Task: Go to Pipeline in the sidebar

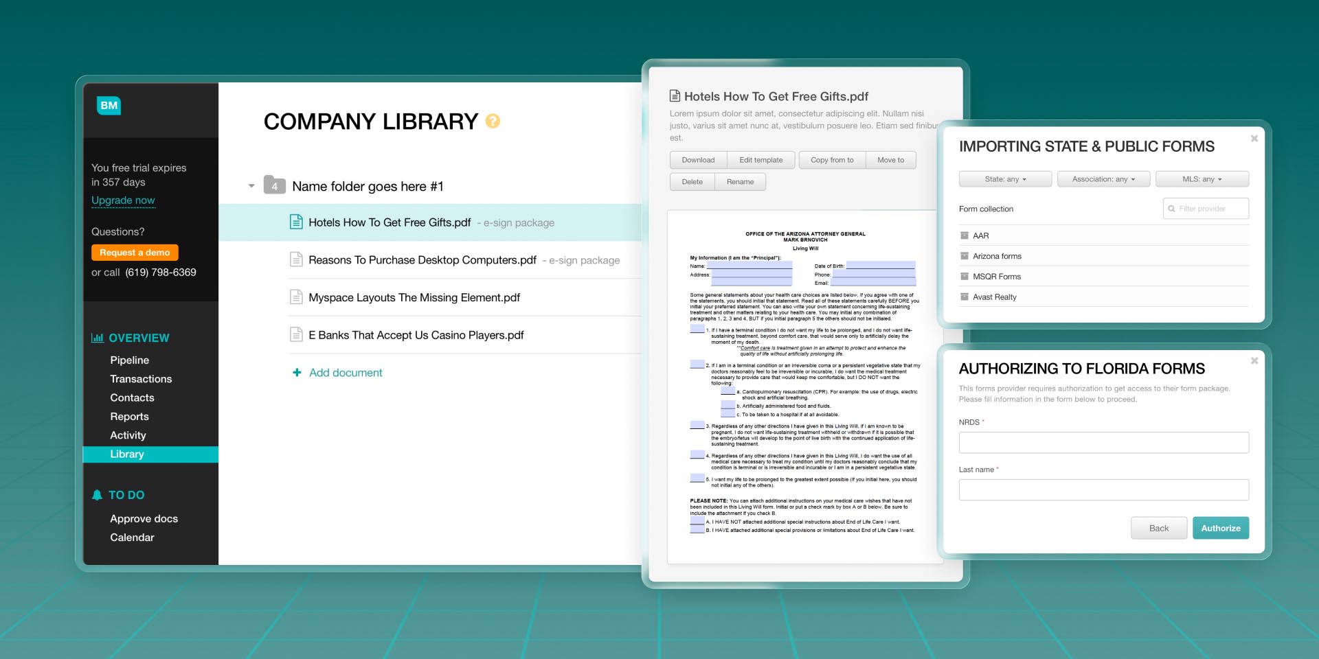Action: (129, 360)
